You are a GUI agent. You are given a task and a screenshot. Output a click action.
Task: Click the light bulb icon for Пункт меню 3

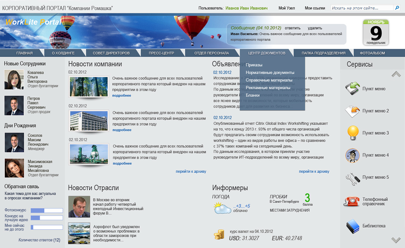[352, 132]
